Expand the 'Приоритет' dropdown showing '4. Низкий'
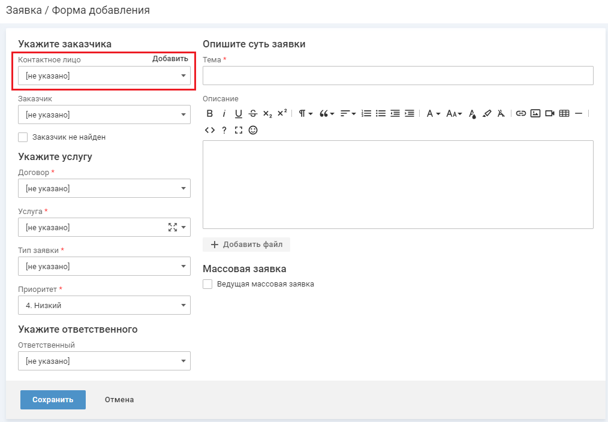This screenshot has height=422, width=608. click(x=104, y=306)
